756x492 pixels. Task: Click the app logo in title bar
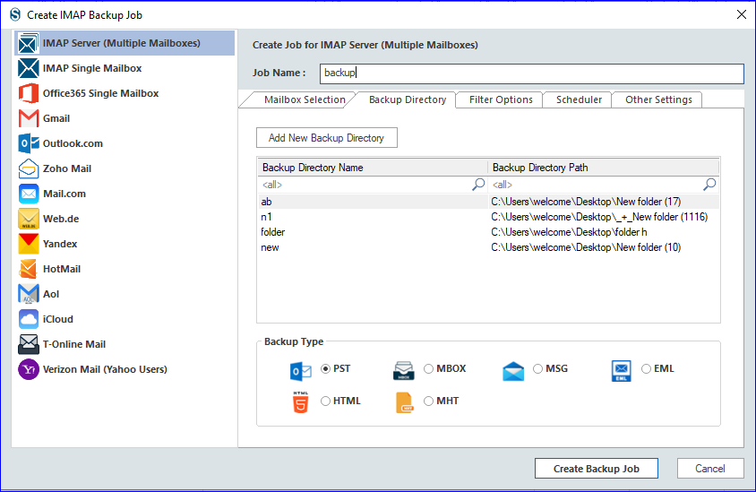point(15,14)
